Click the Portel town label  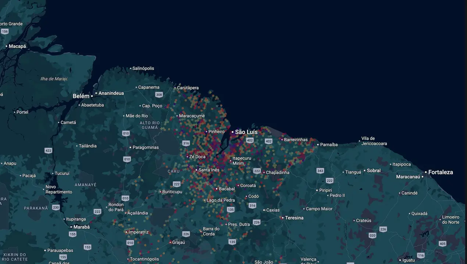[22, 112]
